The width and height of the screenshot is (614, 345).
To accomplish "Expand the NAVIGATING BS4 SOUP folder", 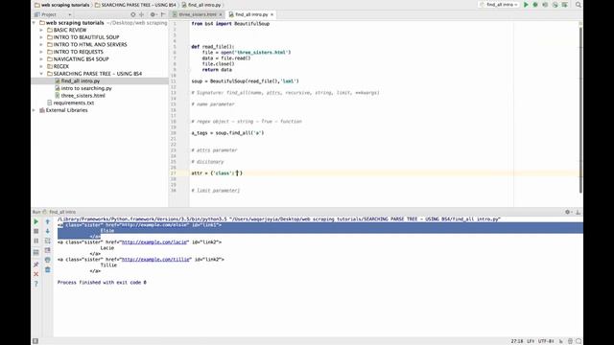I will tap(41, 59).
